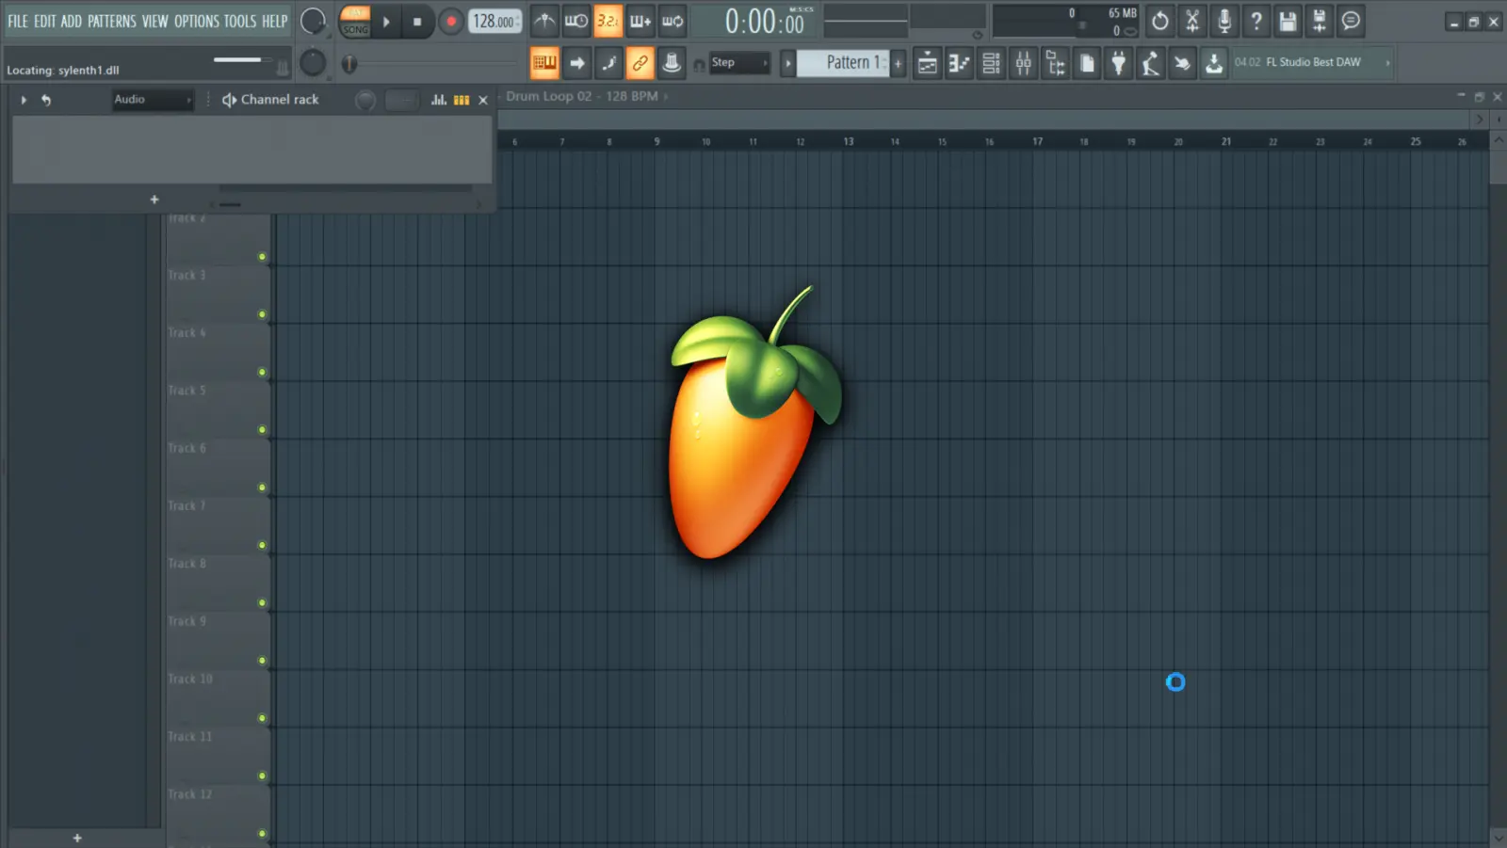Open the Audio channel filter dropdown

153,100
